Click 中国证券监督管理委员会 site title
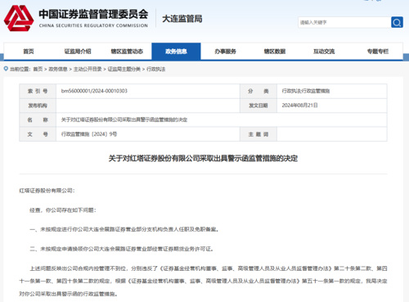The height and width of the screenshot is (302, 409). coord(93,14)
